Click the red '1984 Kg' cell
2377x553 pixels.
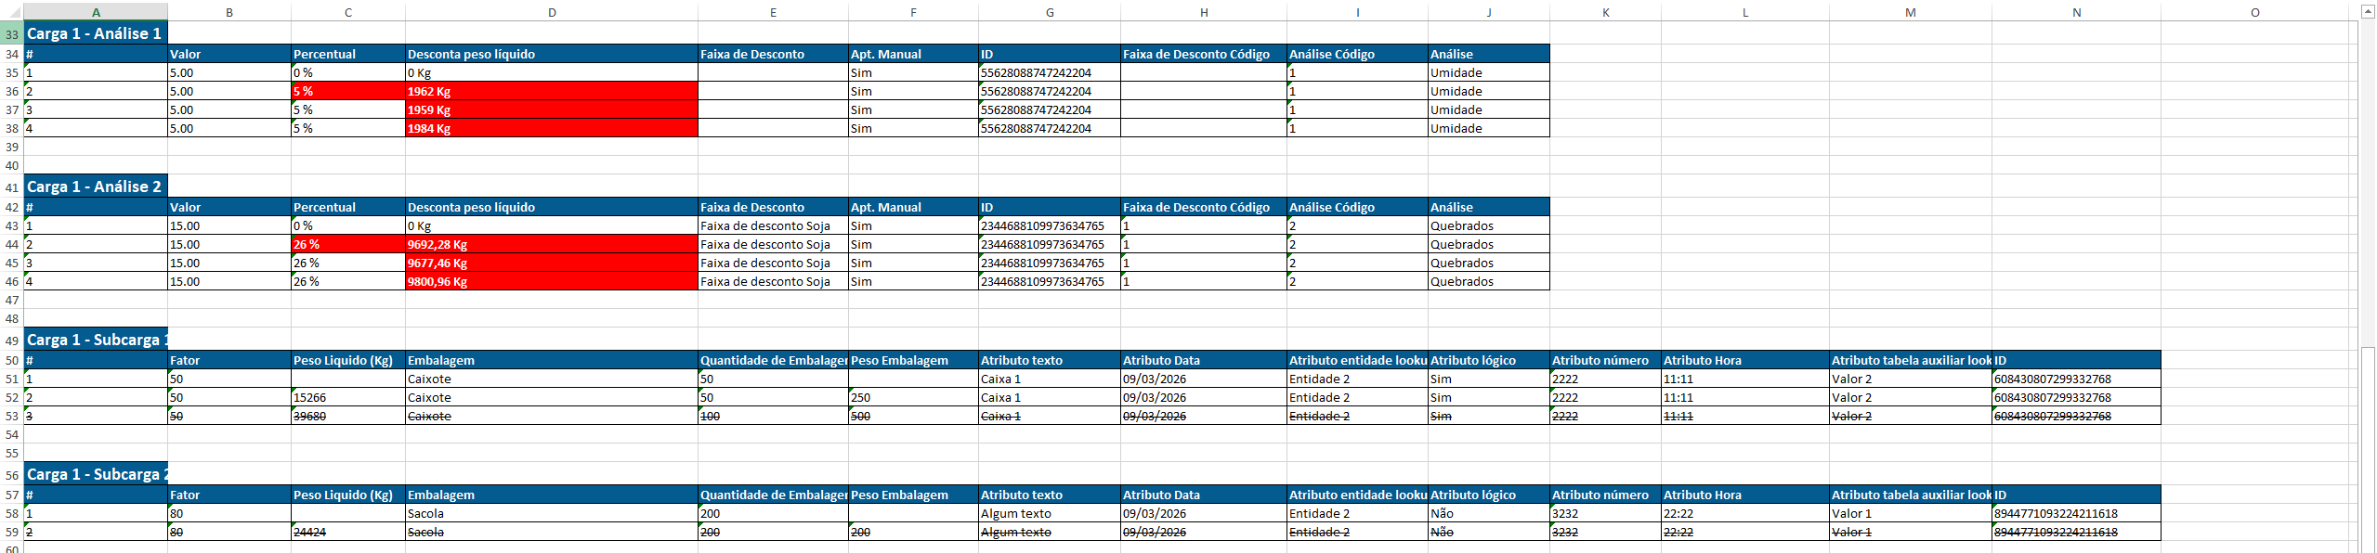click(552, 128)
